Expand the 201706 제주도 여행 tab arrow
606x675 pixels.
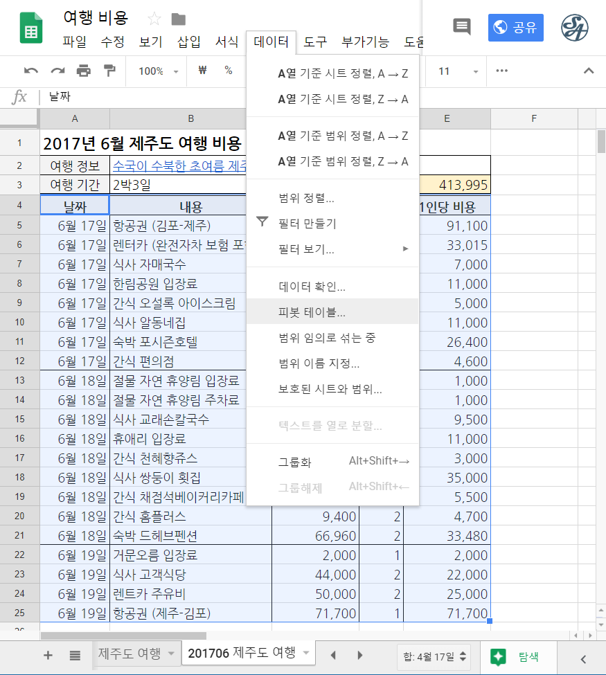(305, 654)
